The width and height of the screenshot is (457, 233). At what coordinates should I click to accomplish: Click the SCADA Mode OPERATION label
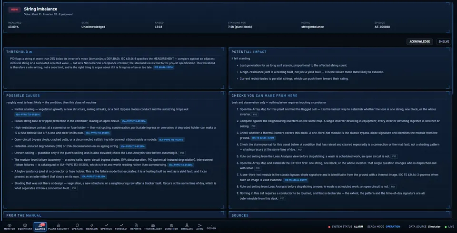coord(384,227)
